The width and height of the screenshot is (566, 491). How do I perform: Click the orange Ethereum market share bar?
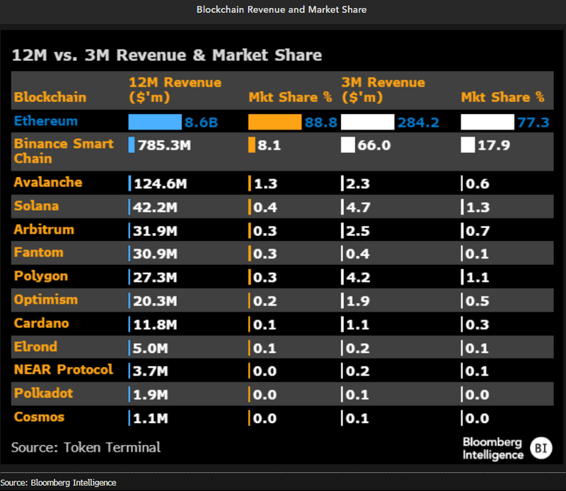(x=275, y=122)
